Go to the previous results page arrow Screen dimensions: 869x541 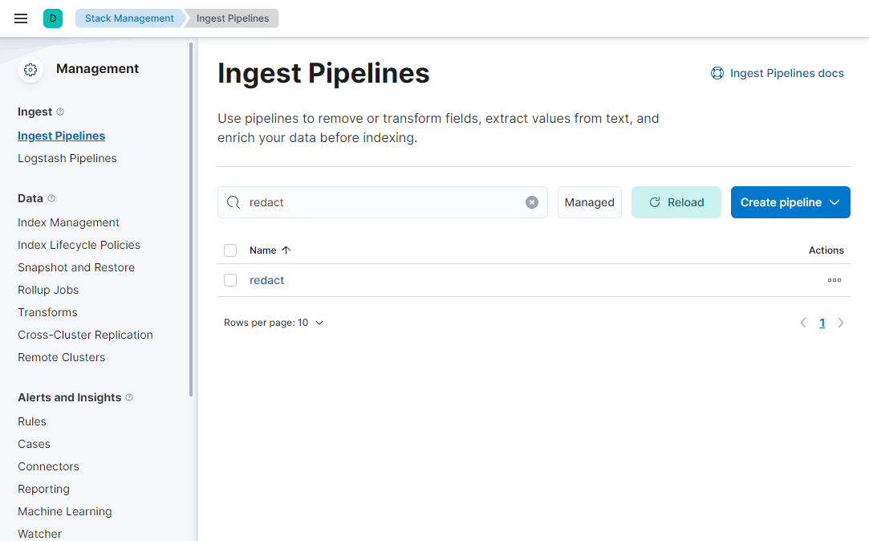(803, 323)
